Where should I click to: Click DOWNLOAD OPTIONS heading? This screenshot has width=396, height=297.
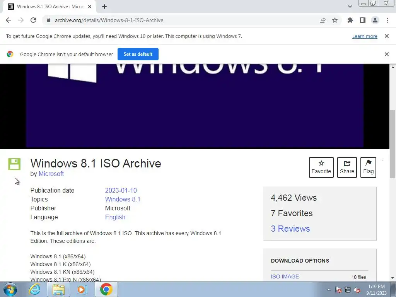pyautogui.click(x=300, y=261)
